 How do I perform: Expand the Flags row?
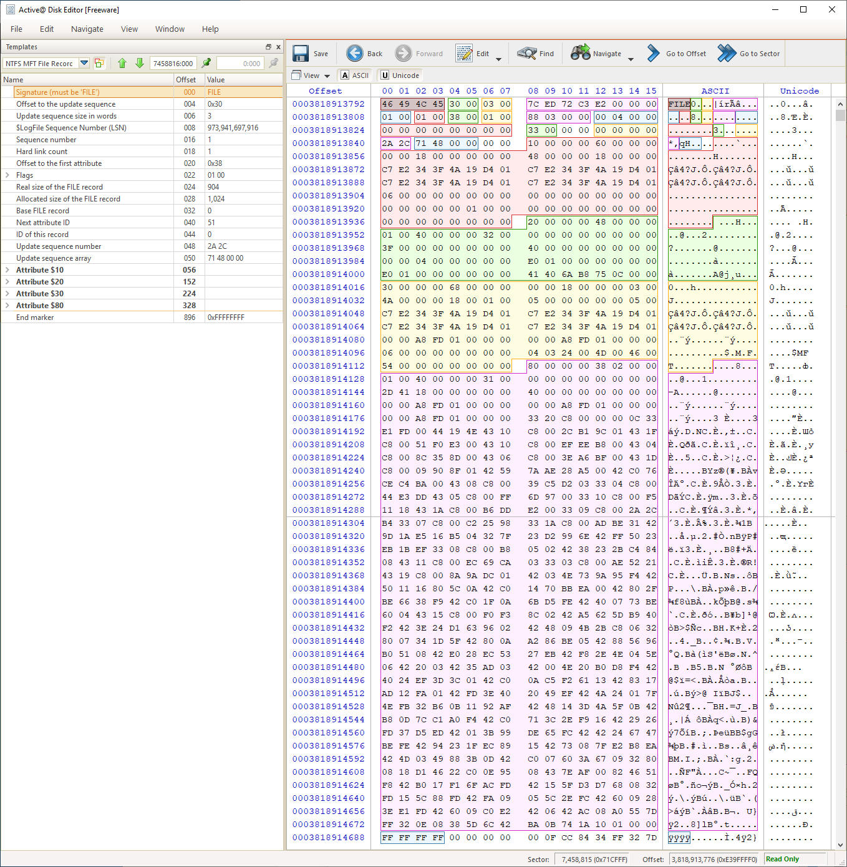[x=7, y=175]
